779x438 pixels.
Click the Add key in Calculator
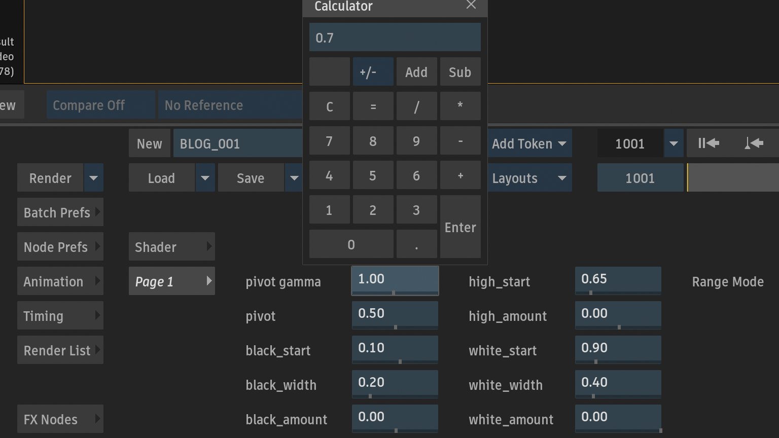click(417, 71)
